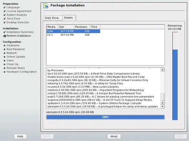
Task: Click the disabled Back button
Action: (x=47, y=136)
